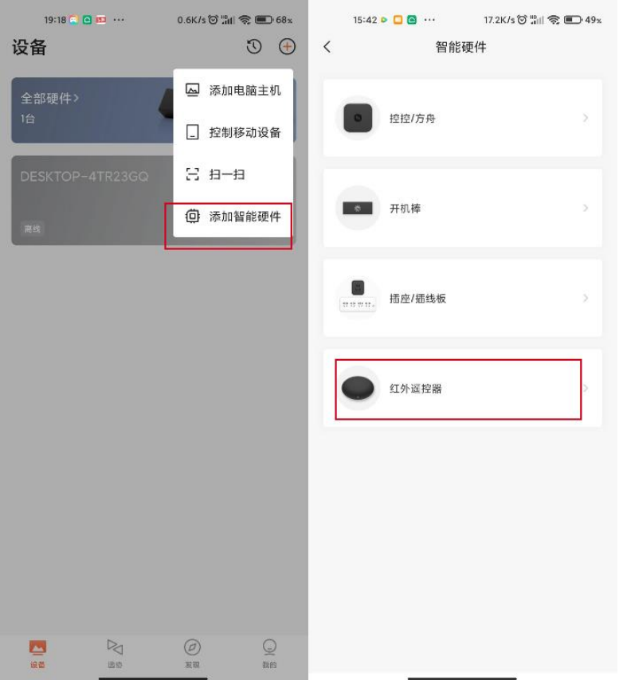Expand the 插座/插线板 row chevron
The image size is (623, 680).
click(x=586, y=298)
